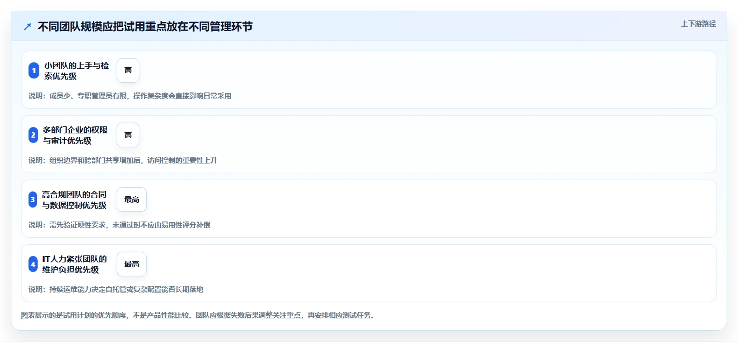Click the number 2 badge icon
738x342 pixels.
click(x=33, y=135)
